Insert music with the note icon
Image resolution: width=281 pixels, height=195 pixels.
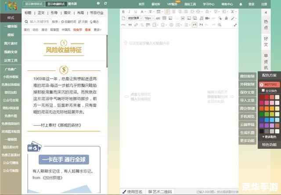point(202,18)
